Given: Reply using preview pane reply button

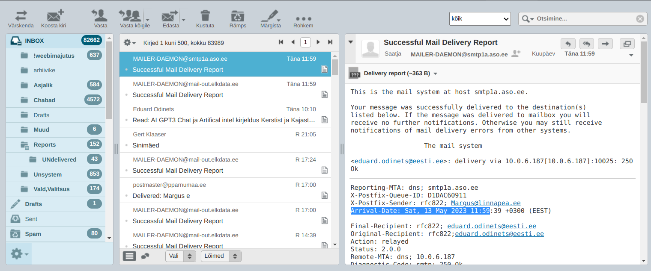Looking at the screenshot, I should pyautogui.click(x=568, y=44).
